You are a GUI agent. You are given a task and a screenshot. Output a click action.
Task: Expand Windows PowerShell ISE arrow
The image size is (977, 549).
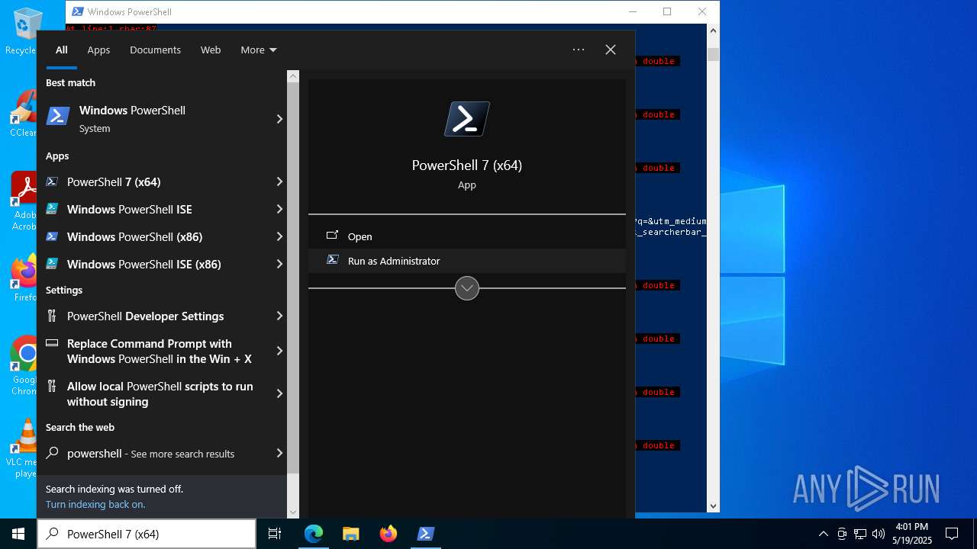pos(279,209)
